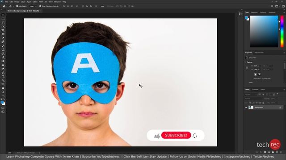Select the History Brush tool

(3, 53)
